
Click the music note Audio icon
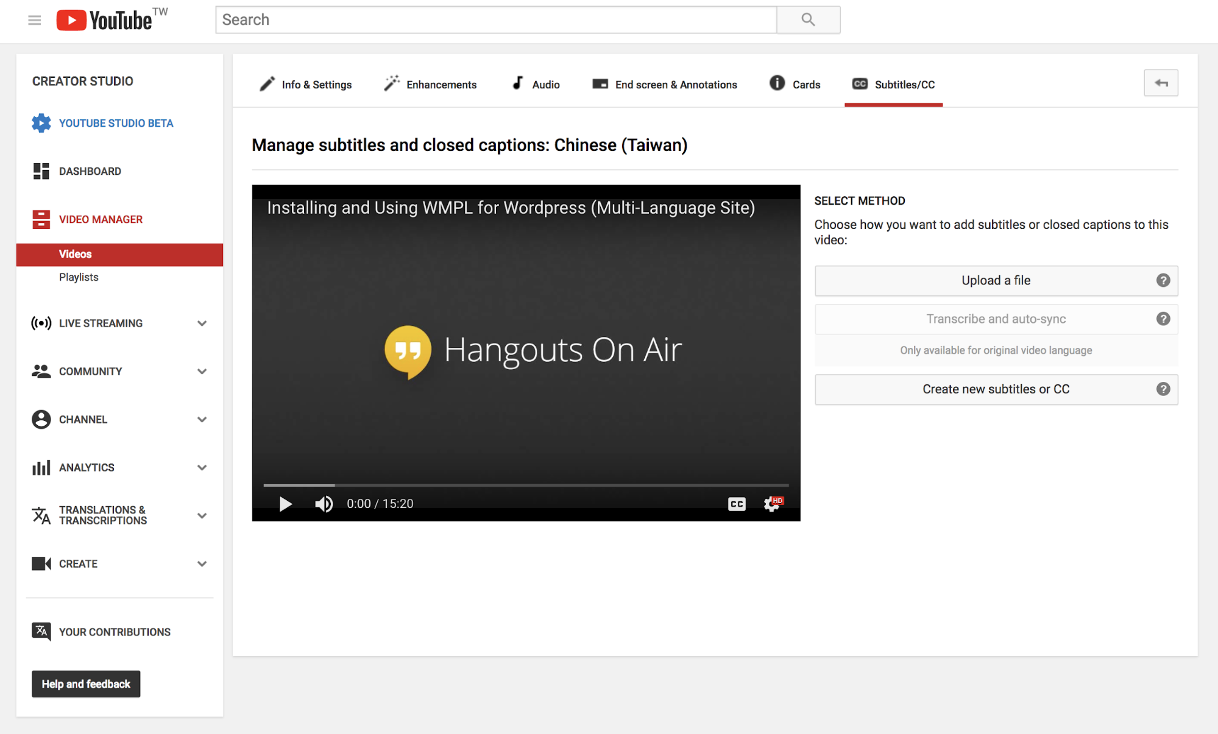point(517,83)
